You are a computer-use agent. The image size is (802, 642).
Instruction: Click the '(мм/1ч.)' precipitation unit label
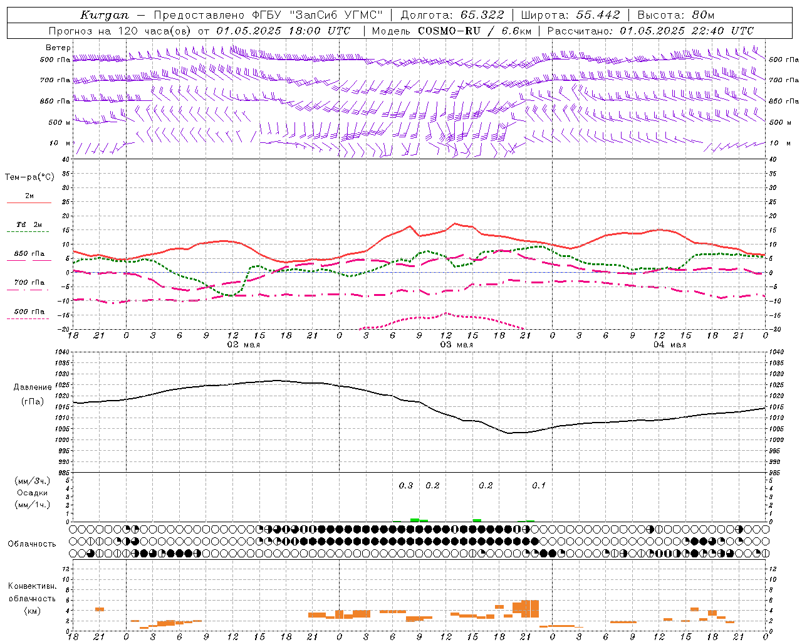click(33, 505)
